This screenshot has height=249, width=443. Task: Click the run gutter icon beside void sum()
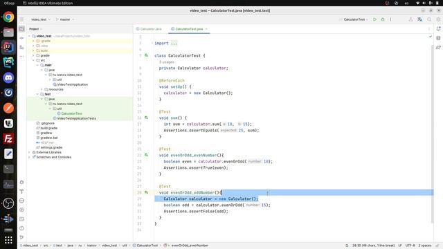coord(146,118)
